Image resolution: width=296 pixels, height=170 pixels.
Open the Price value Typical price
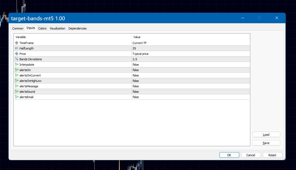191,54
